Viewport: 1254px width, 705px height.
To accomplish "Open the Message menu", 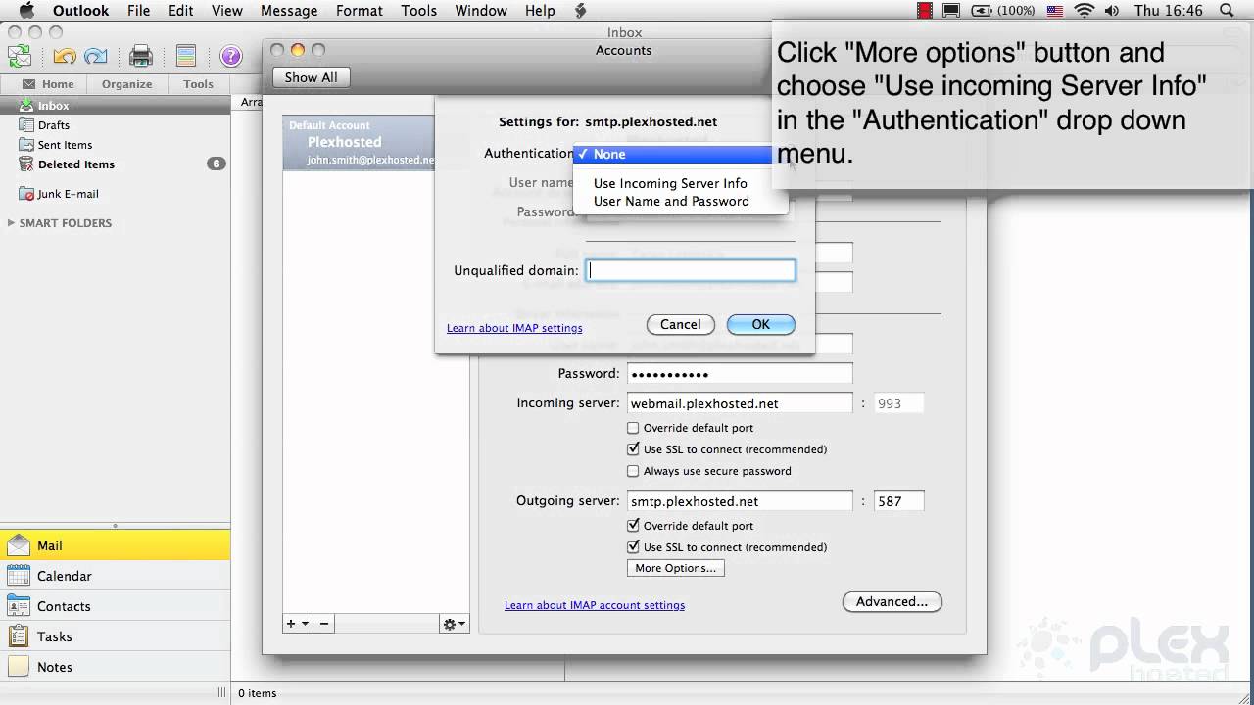I will click(x=289, y=11).
